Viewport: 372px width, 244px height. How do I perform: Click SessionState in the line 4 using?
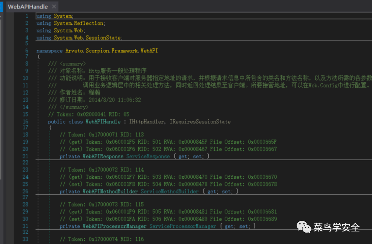coord(103,38)
